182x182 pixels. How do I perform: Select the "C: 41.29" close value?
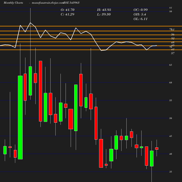(67, 14)
